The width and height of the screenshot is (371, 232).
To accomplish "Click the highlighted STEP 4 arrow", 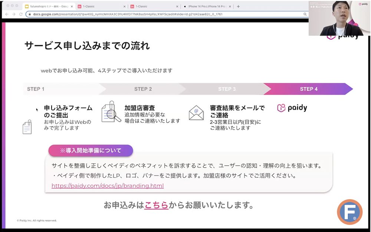I will tap(308, 89).
